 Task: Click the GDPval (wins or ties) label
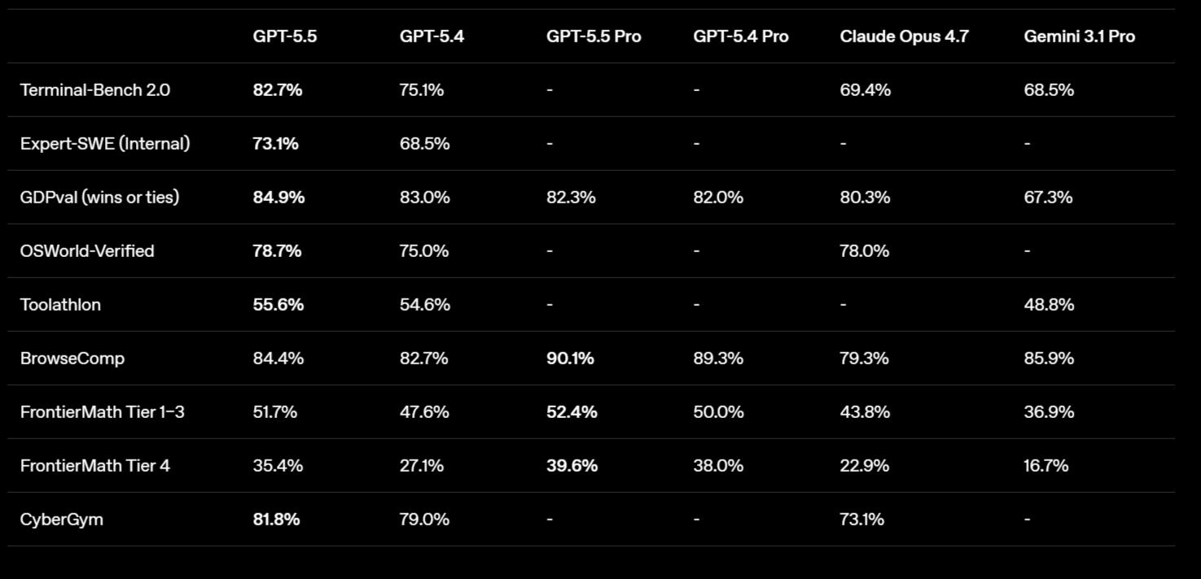[x=99, y=198]
